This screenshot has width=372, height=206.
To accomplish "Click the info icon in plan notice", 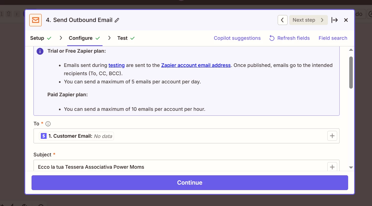I will (x=40, y=51).
